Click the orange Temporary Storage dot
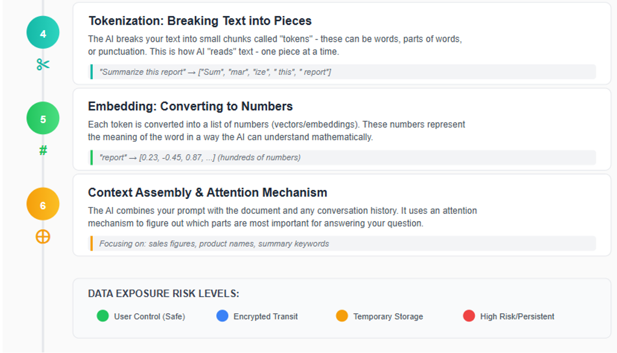Screen dimensions: 617x353 click(x=342, y=316)
